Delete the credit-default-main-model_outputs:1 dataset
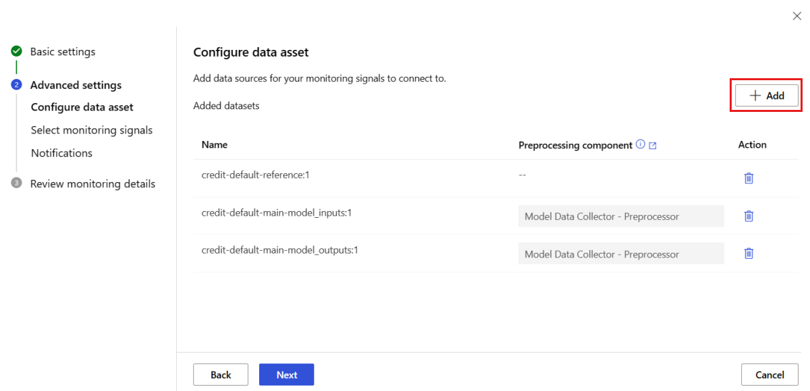This screenshot has height=391, width=810. 749,253
